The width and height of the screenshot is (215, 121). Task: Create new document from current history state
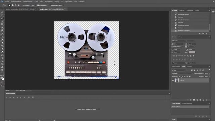[200, 34]
